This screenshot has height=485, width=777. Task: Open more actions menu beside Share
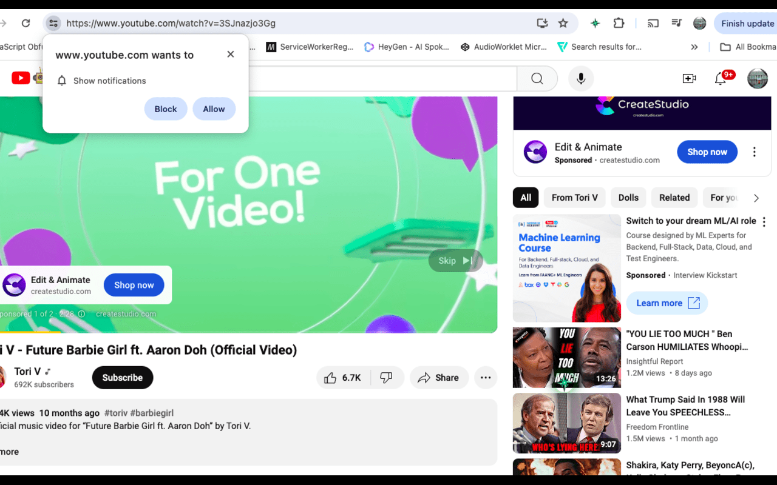pyautogui.click(x=486, y=378)
